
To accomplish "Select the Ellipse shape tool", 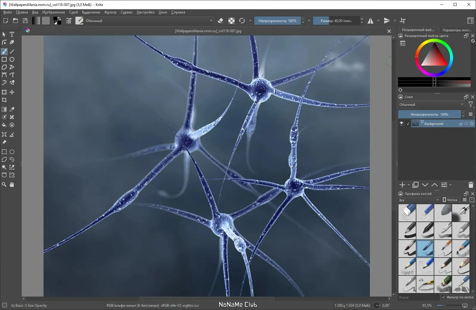I will (x=12, y=59).
